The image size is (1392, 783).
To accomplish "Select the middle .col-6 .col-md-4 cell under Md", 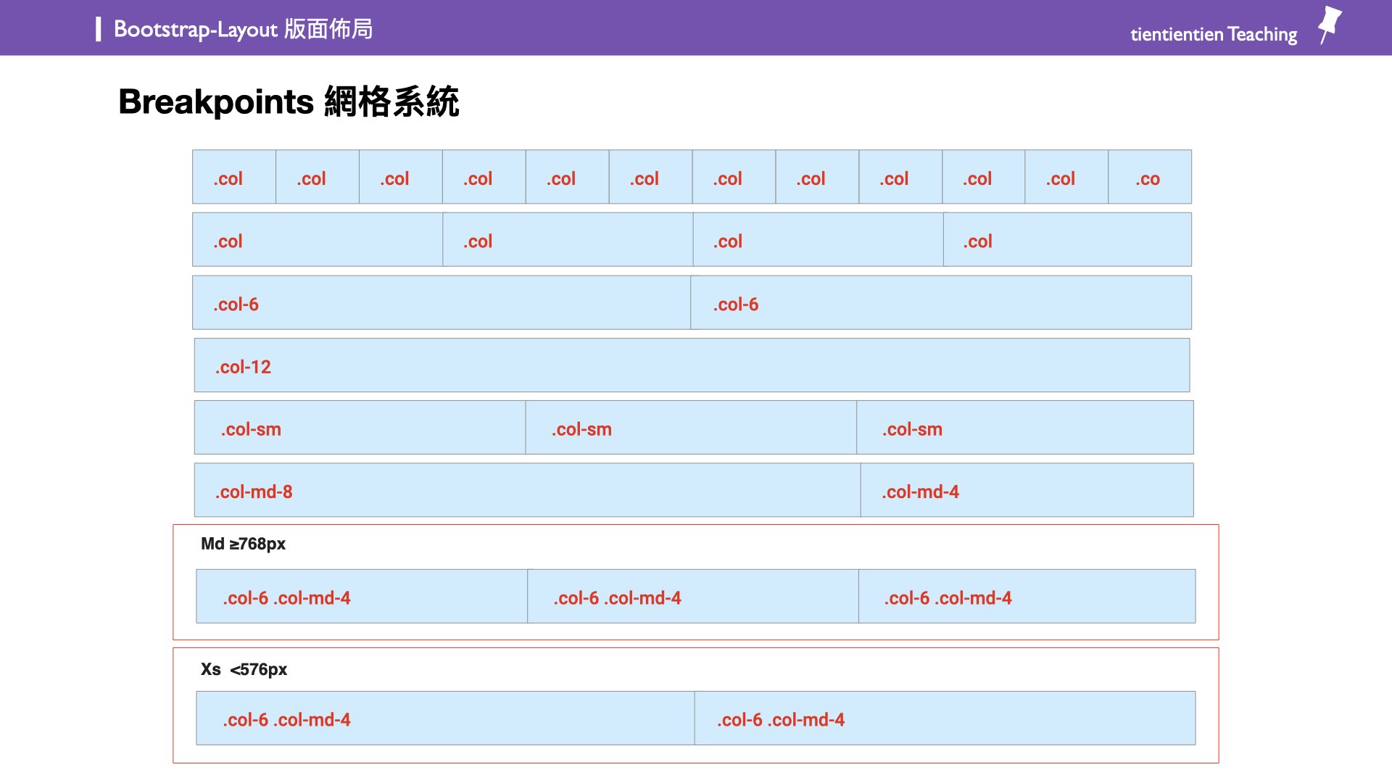I will [692, 596].
